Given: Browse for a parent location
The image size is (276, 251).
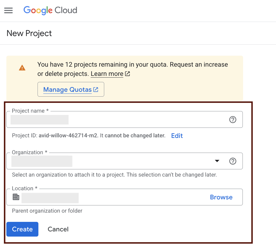Looking at the screenshot, I should click(x=221, y=197).
